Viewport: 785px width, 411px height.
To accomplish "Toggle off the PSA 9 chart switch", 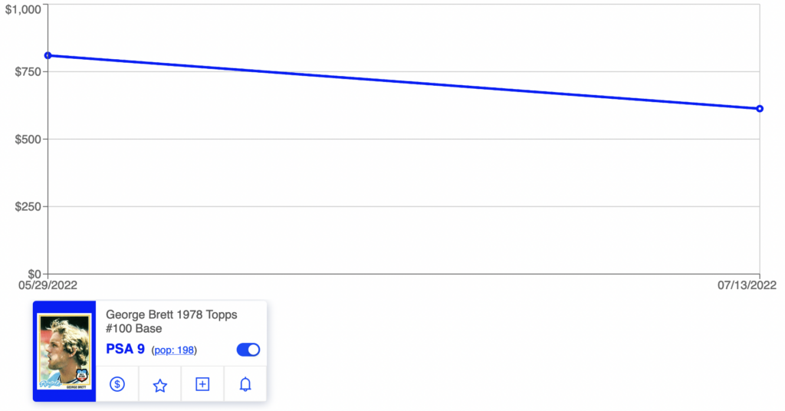I will click(x=248, y=350).
